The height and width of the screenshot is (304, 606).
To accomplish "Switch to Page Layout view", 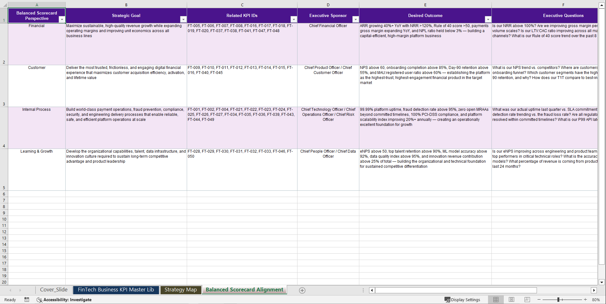I will pos(511,300).
